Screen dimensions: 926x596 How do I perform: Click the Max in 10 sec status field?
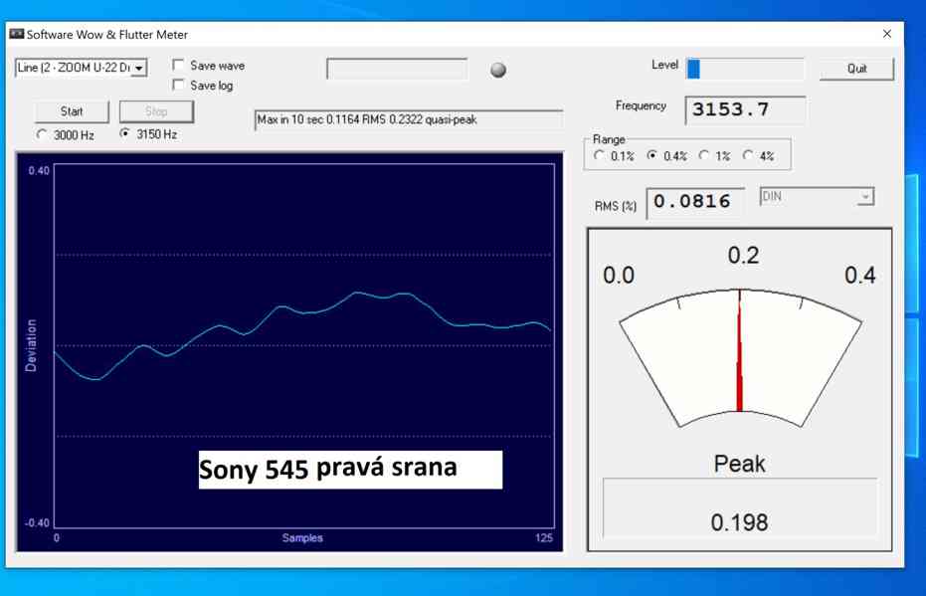click(408, 119)
